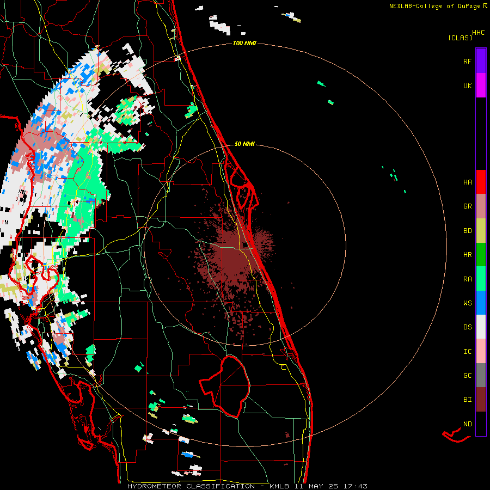Click the HR legend label

click(x=467, y=255)
